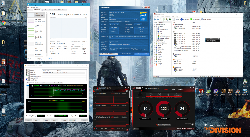
Task: Open Heaven Benchmark desktop shortcut
Action: pyautogui.click(x=223, y=93)
